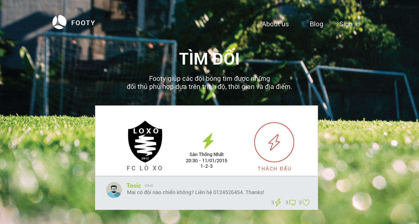Click the 20:30 - 11/01/2015 match time

[x=206, y=161]
